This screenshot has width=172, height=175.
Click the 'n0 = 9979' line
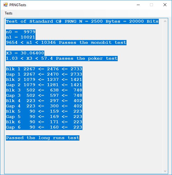21,32
